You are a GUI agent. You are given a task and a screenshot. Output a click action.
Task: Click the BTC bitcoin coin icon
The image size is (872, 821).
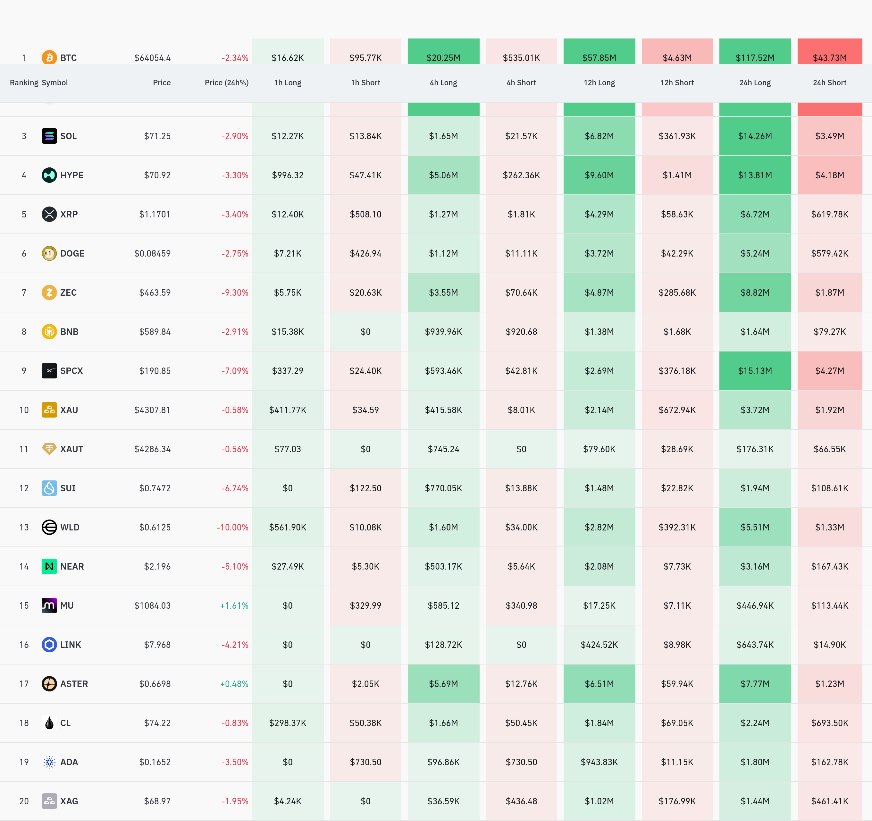pyautogui.click(x=49, y=57)
